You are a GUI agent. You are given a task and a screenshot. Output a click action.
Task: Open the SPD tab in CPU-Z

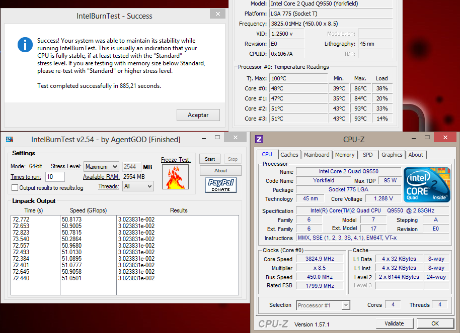(367, 155)
